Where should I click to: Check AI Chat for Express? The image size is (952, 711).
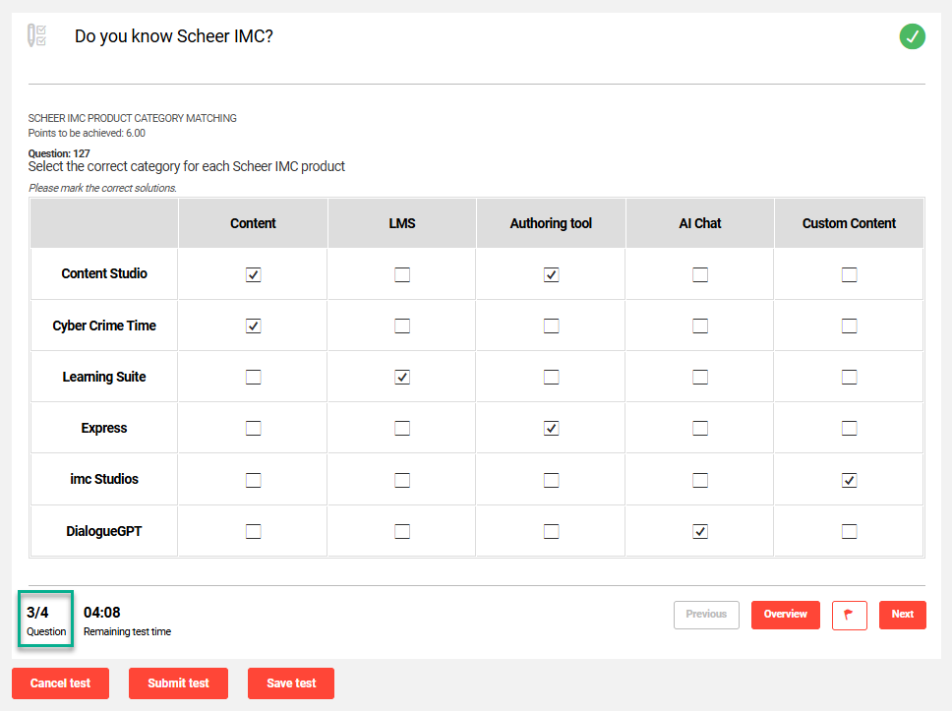pos(700,428)
